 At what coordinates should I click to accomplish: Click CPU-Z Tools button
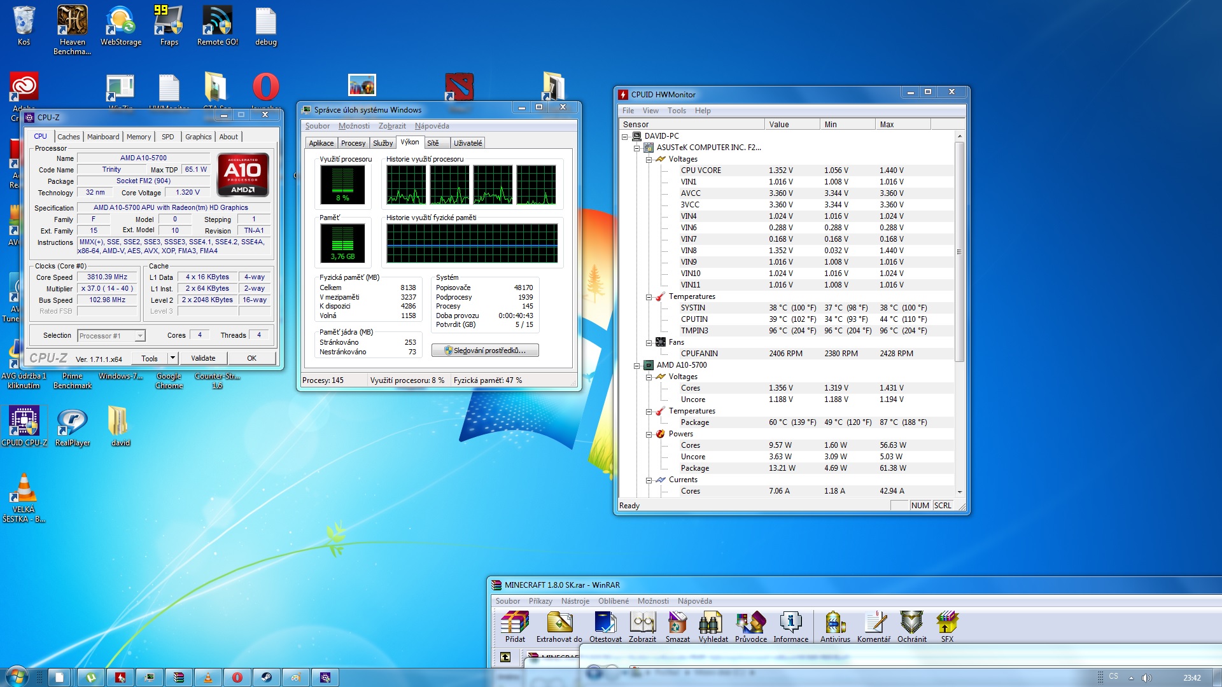[150, 358]
